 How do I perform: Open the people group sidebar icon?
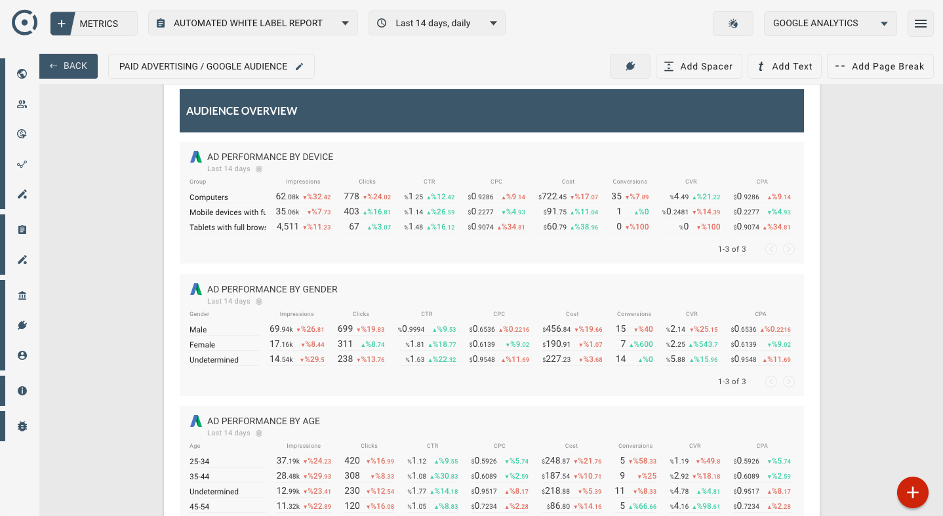coord(22,104)
